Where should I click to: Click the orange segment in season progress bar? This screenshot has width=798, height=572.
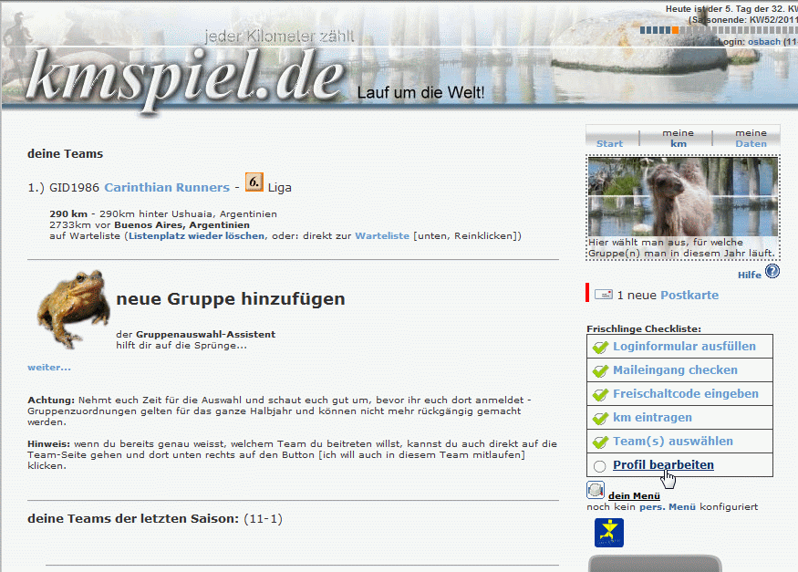pos(675,30)
